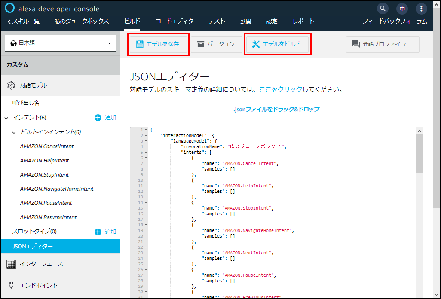Click the .json file drag and drop area
Viewport: 441px width, 299px height.
(x=276, y=109)
